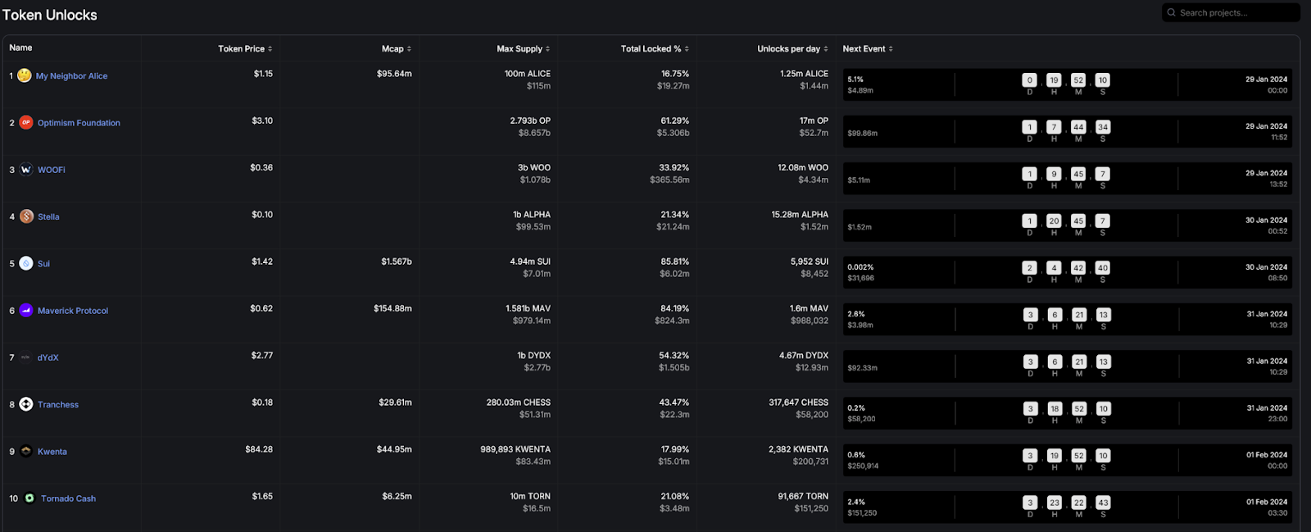This screenshot has height=532, width=1311.
Task: Click the 17.99% Kwenta locked cell
Action: (675, 449)
